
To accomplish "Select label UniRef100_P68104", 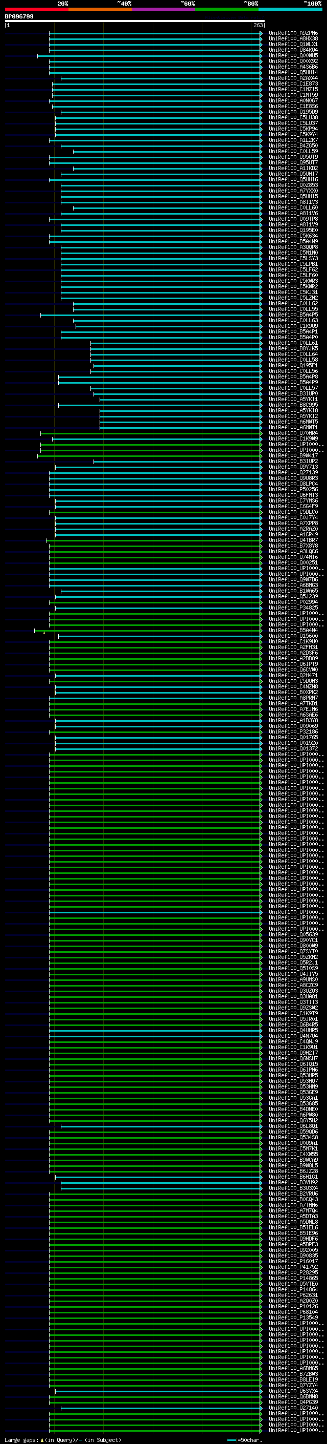I will click(293, 1312).
